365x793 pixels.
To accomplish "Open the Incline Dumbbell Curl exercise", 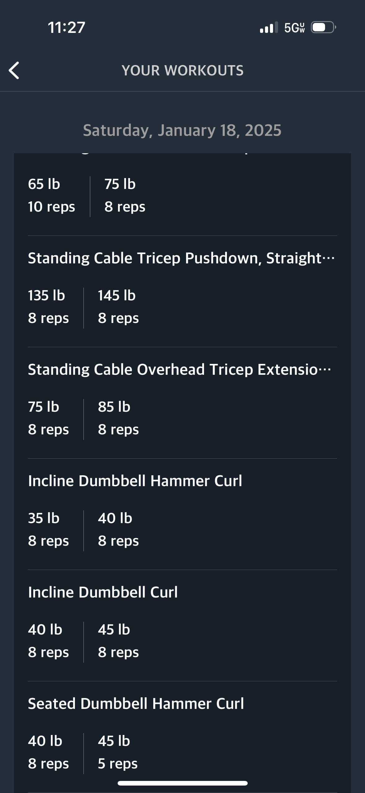I will (x=103, y=592).
